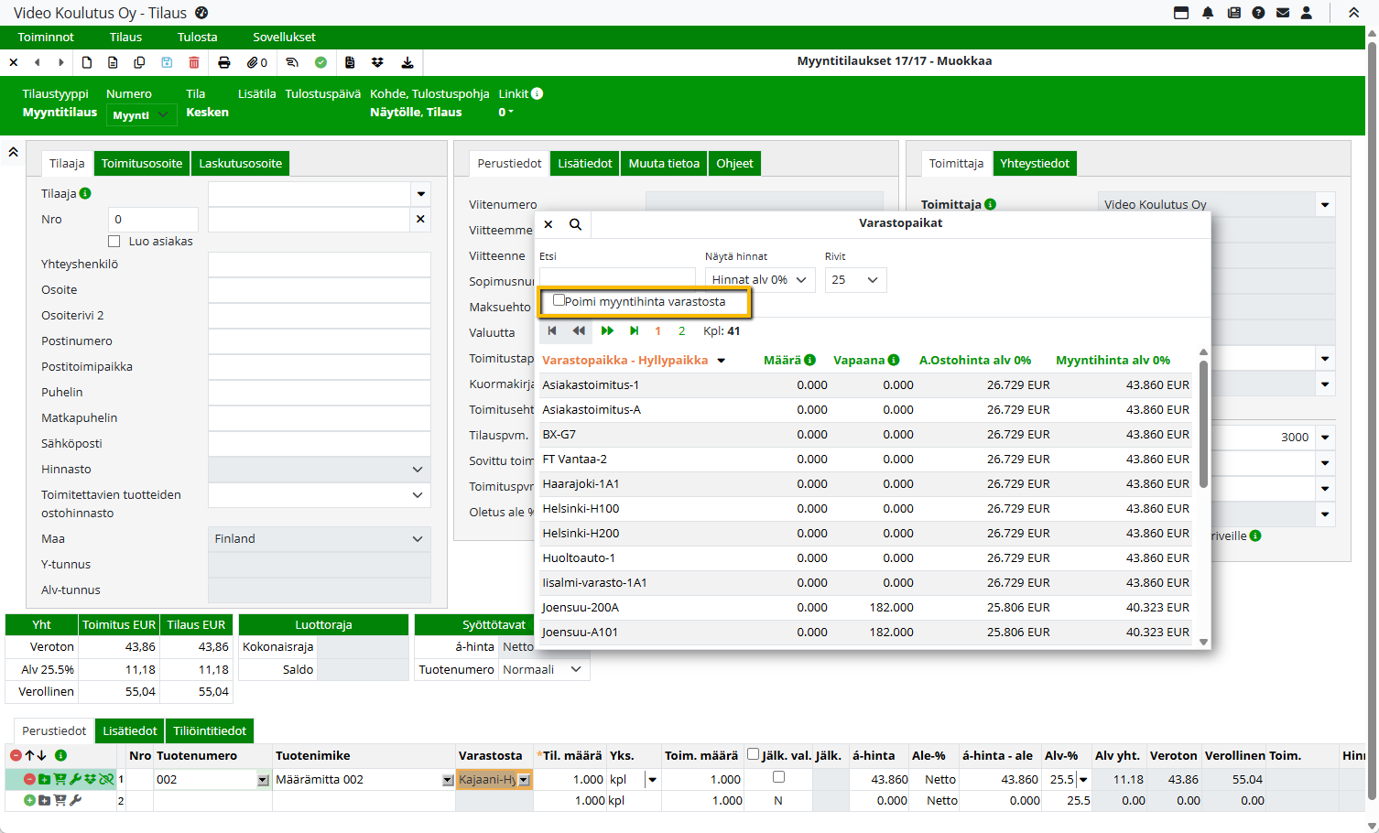Viewport: 1379px width, 833px height.
Task: Open the Näytä hinnat dropdown
Action: 759,280
